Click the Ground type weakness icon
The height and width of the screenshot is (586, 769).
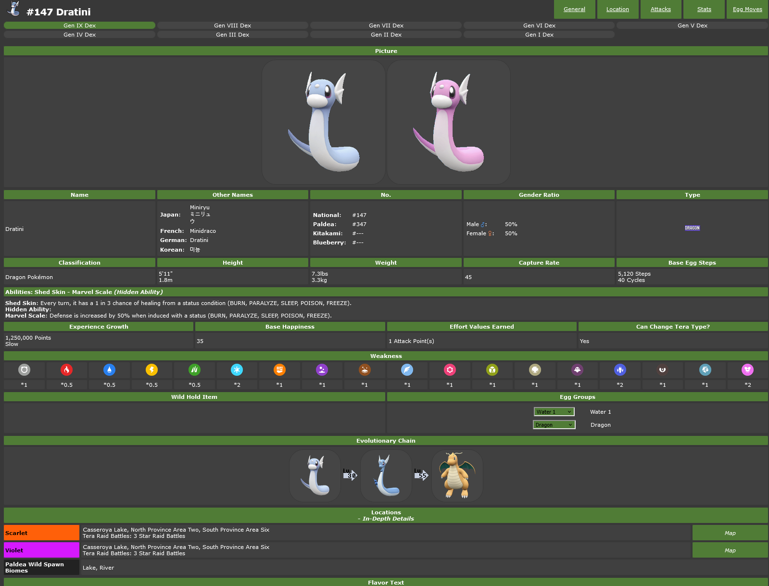365,369
